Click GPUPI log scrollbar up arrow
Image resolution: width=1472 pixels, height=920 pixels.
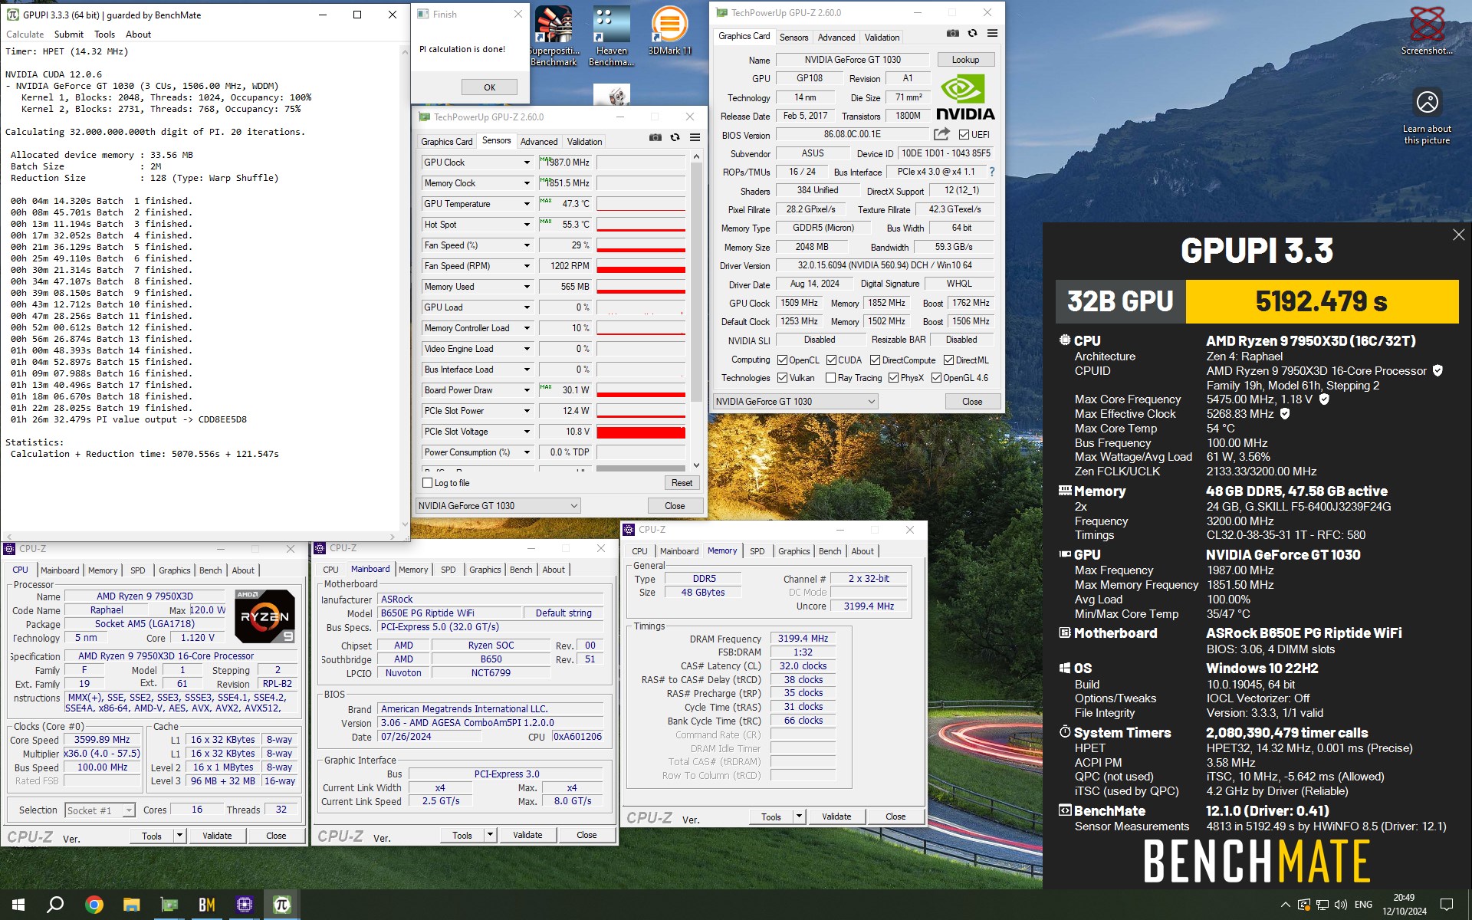pyautogui.click(x=405, y=51)
